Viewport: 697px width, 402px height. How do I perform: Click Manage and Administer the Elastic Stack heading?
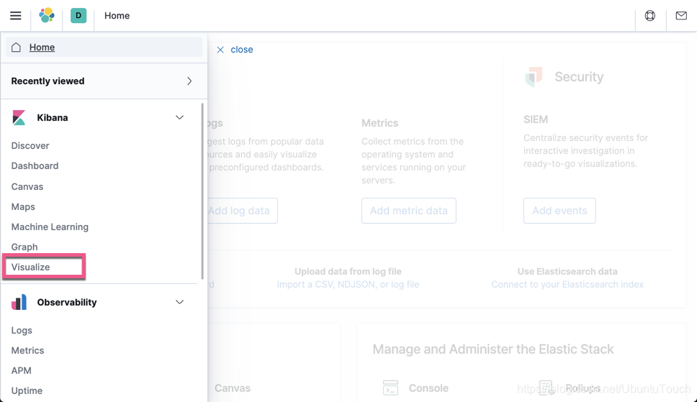tap(493, 349)
